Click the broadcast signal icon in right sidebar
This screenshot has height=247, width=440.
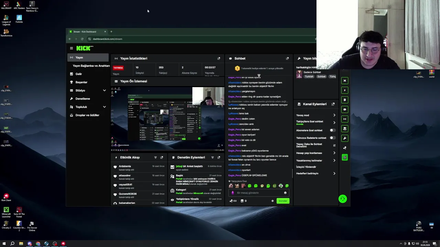tap(345, 119)
